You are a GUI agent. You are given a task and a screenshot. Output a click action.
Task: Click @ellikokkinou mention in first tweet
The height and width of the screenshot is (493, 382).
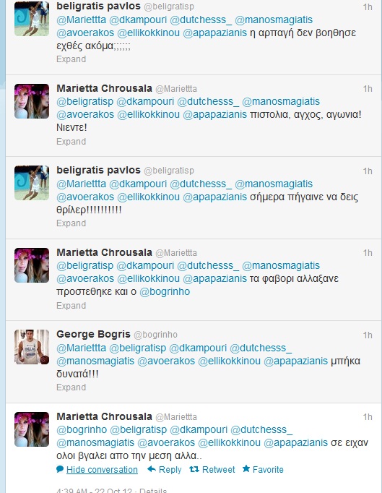click(148, 33)
